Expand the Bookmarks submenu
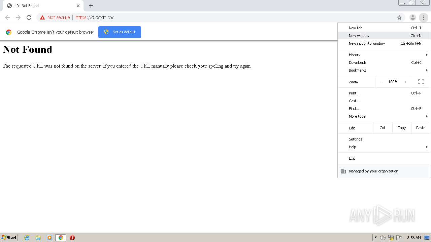This screenshot has height=242, width=431. click(384, 70)
